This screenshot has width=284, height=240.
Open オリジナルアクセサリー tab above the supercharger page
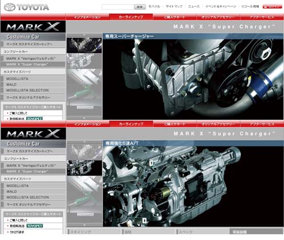[x=218, y=17]
